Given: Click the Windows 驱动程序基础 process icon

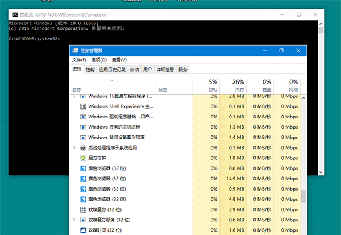Looking at the screenshot, I should [83, 117].
